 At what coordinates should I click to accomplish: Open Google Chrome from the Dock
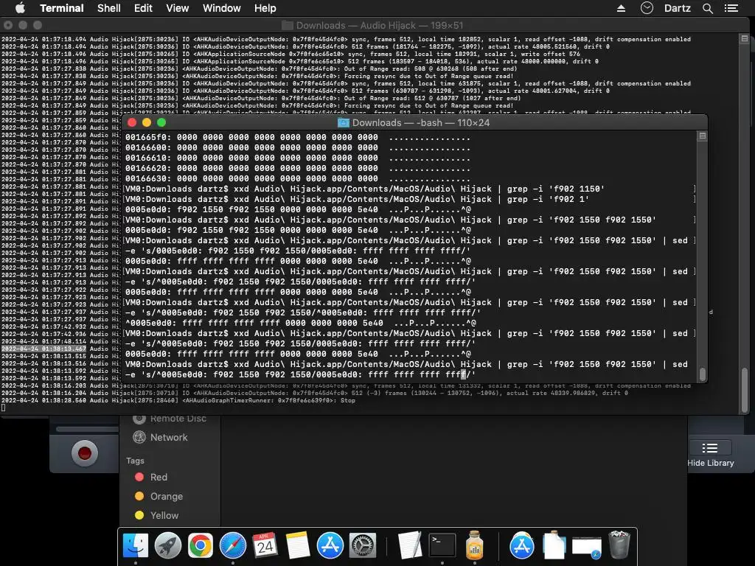pos(201,546)
